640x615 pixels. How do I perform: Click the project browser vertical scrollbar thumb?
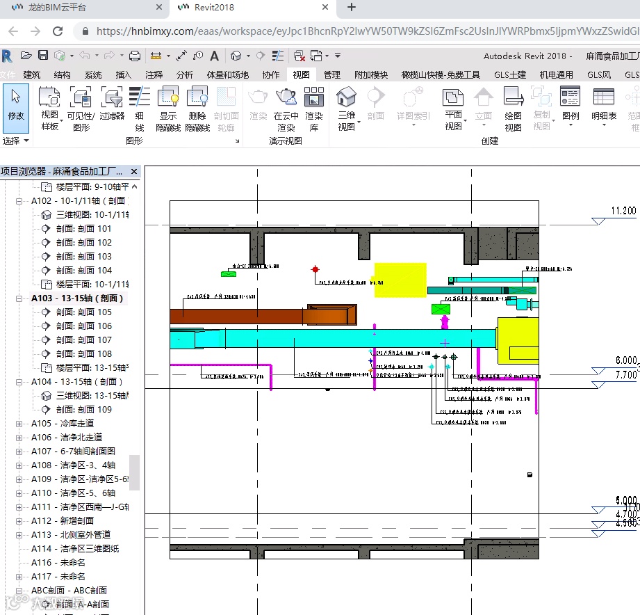[x=135, y=472]
